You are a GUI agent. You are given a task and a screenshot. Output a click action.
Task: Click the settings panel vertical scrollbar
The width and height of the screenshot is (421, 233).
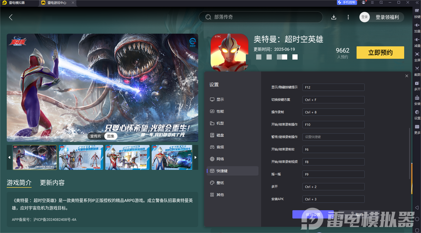pyautogui.click(x=409, y=153)
